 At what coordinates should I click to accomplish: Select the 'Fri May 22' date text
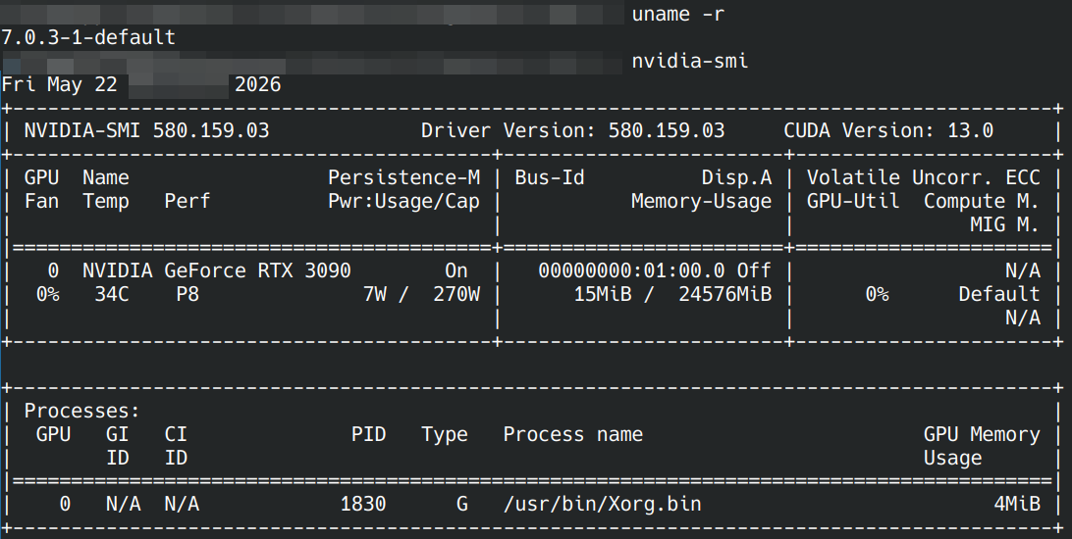(60, 84)
